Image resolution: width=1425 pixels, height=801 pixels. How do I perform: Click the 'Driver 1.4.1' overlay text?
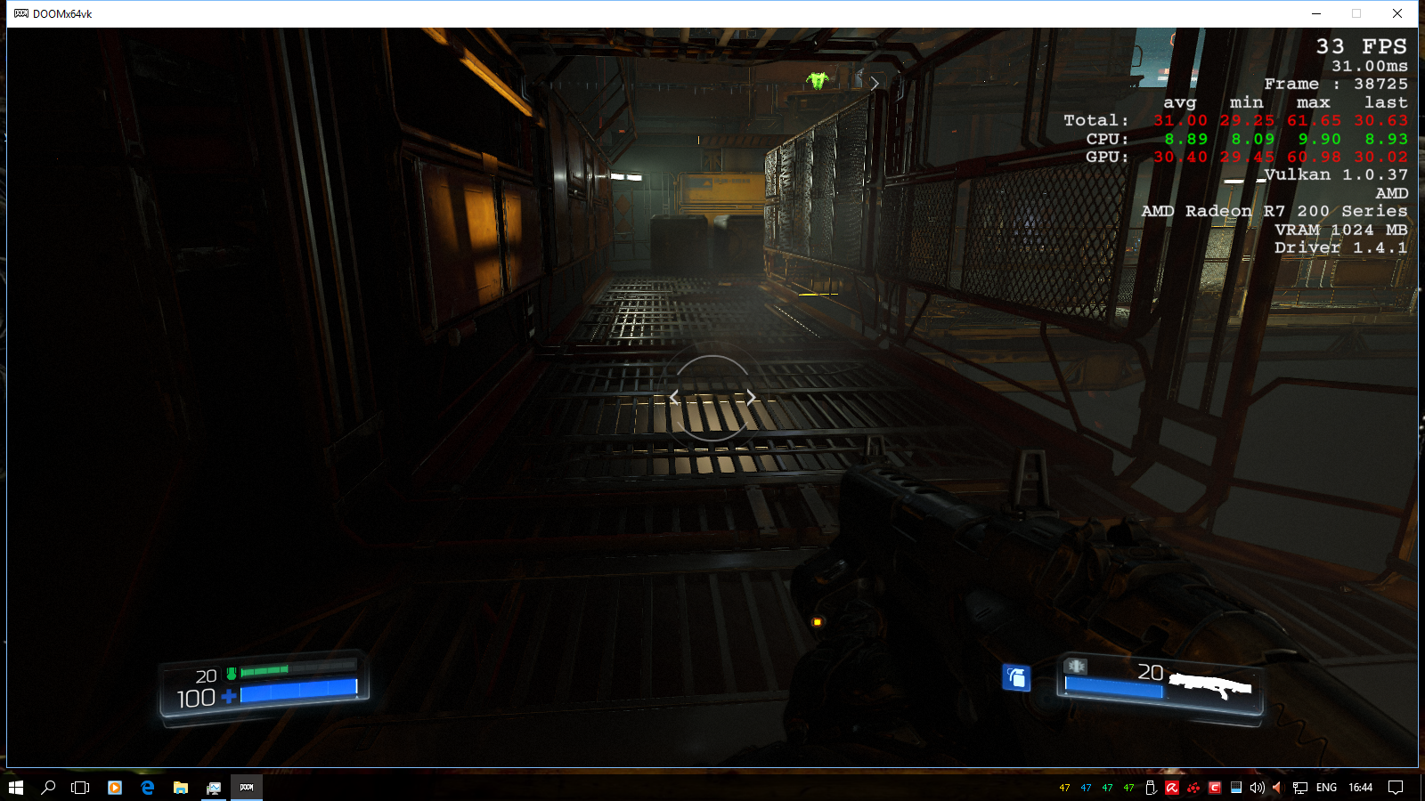(1341, 247)
